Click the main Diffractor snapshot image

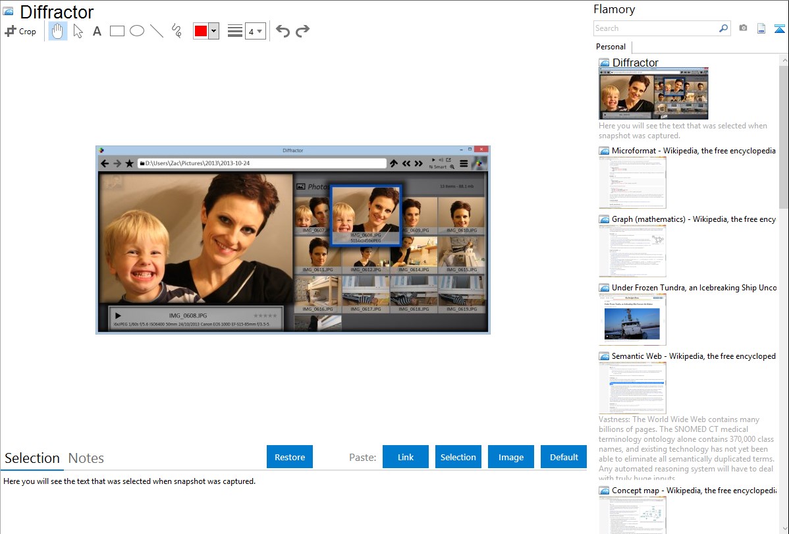point(293,240)
